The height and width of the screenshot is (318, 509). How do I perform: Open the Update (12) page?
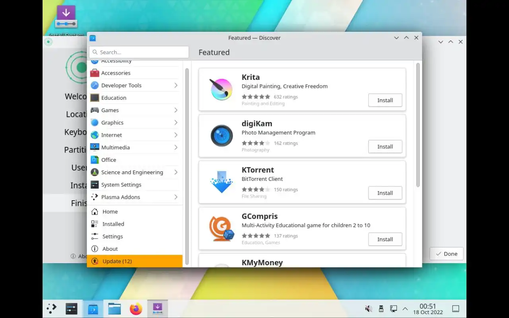(135, 261)
